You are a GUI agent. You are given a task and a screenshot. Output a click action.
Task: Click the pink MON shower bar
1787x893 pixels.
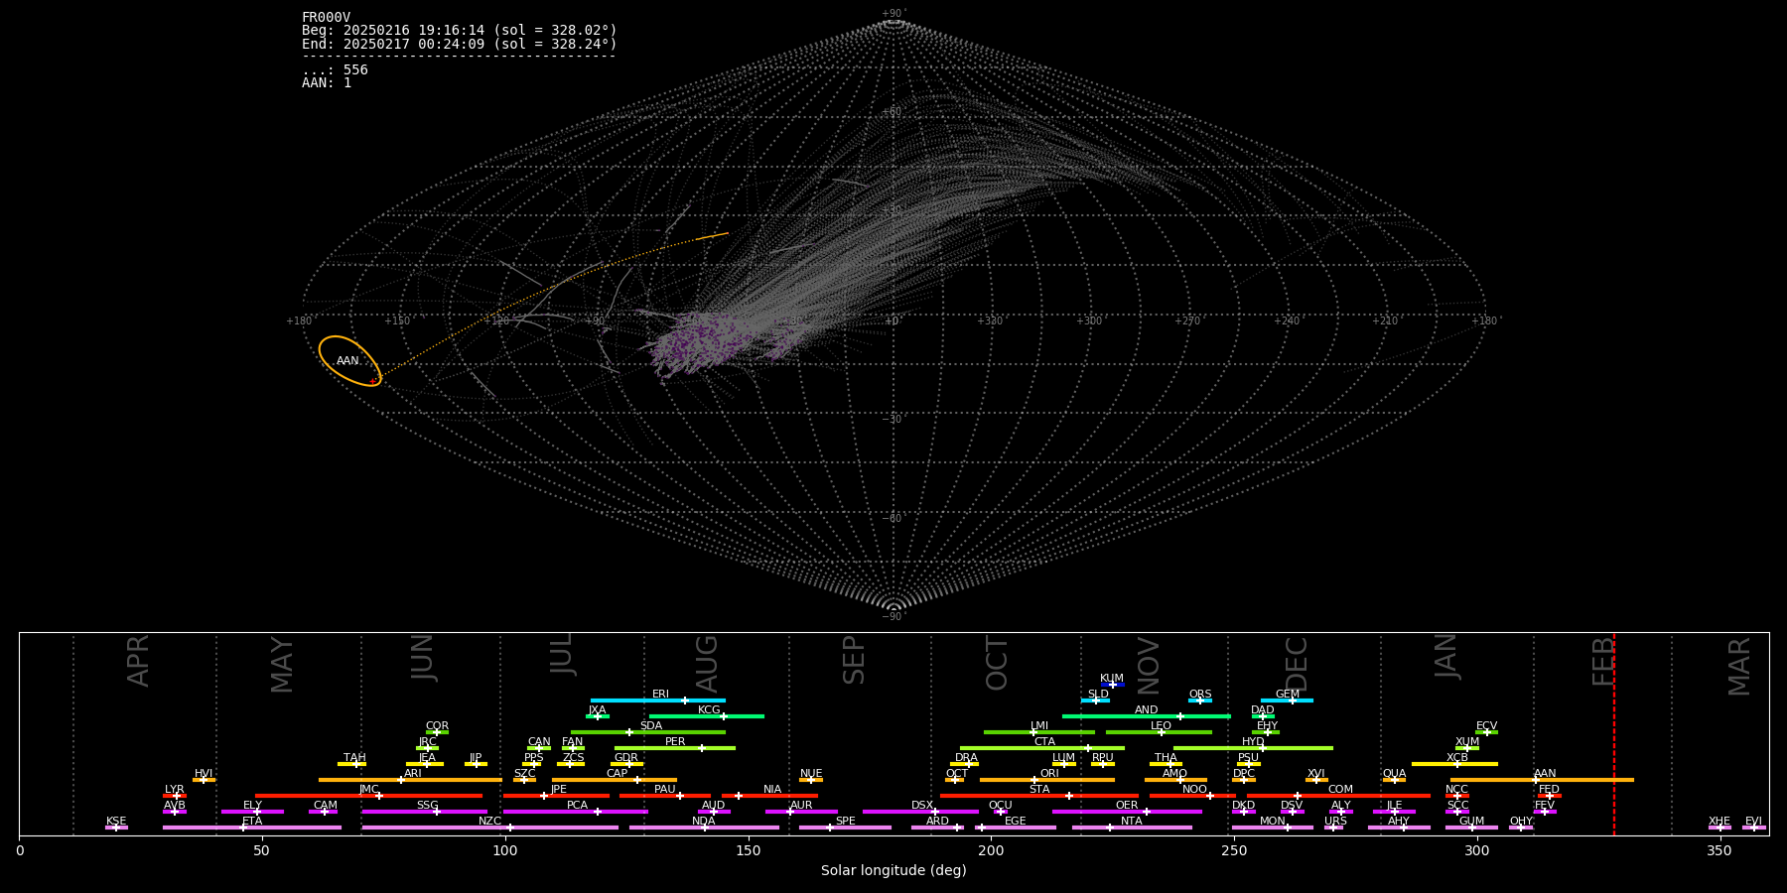[x=1273, y=828]
